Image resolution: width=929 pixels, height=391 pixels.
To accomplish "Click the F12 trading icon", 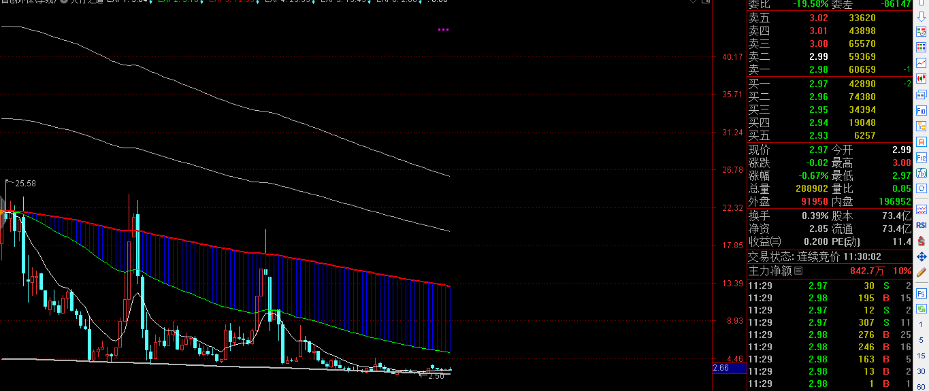I will click(x=922, y=157).
